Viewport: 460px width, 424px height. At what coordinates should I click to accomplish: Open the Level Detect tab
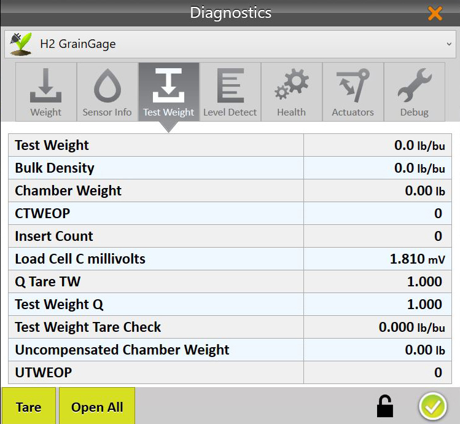pyautogui.click(x=230, y=92)
